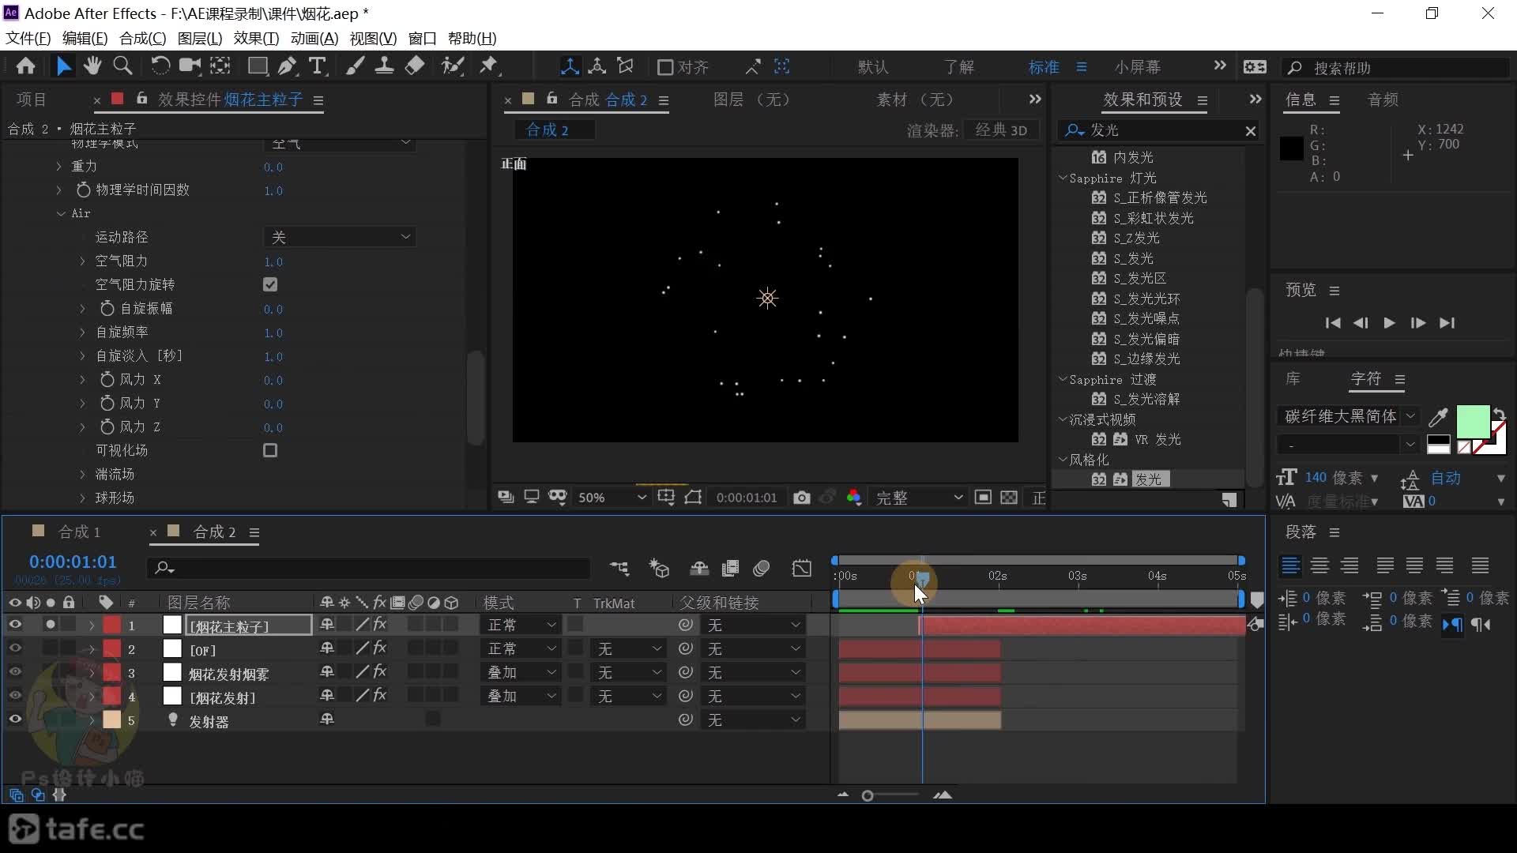Open the color channel RGB icon
Image resolution: width=1517 pixels, height=853 pixels.
click(x=854, y=498)
